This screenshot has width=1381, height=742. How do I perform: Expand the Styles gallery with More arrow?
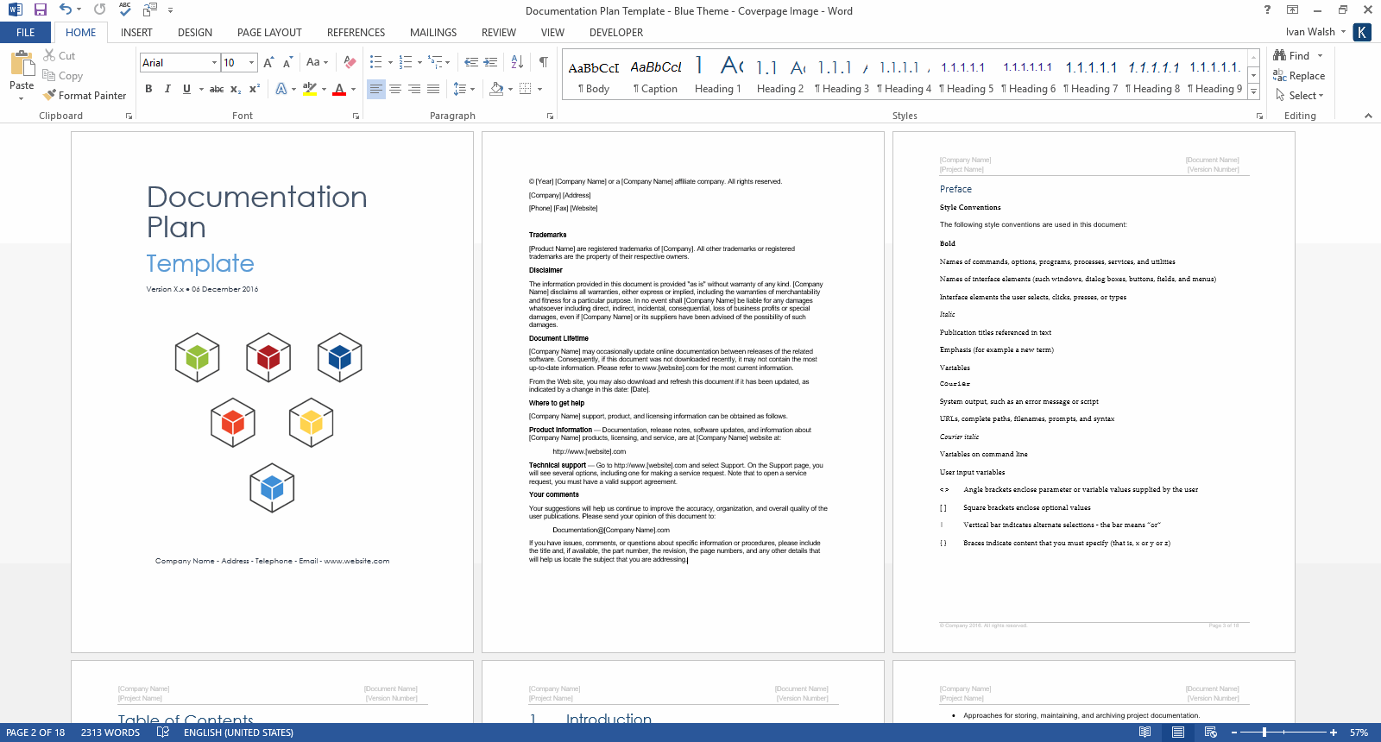click(1254, 92)
